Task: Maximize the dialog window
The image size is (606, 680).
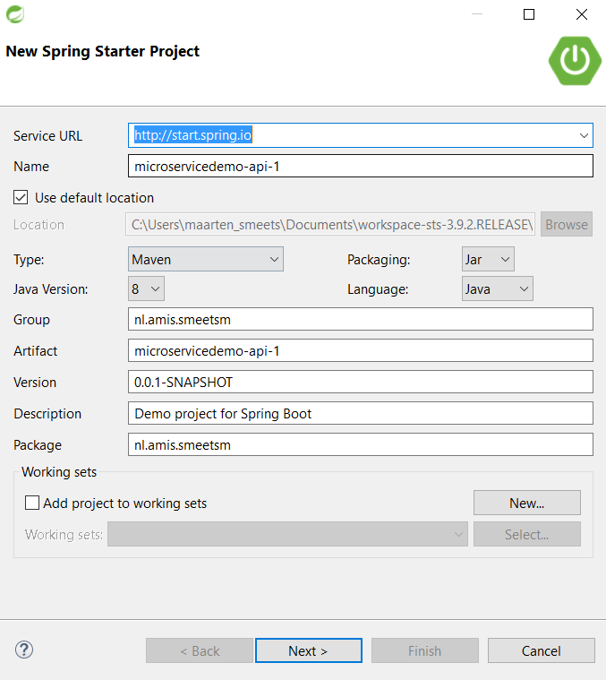Action: coord(529,14)
